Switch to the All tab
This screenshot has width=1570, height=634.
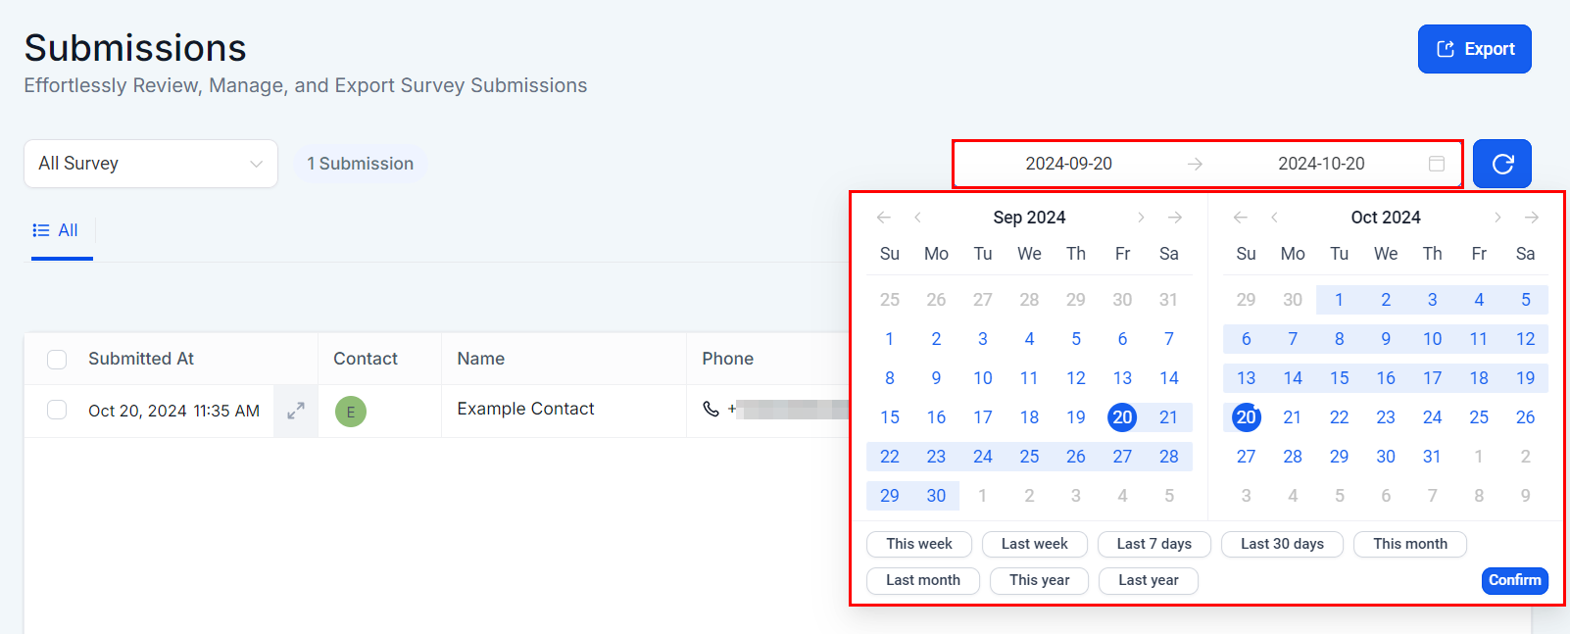[57, 231]
